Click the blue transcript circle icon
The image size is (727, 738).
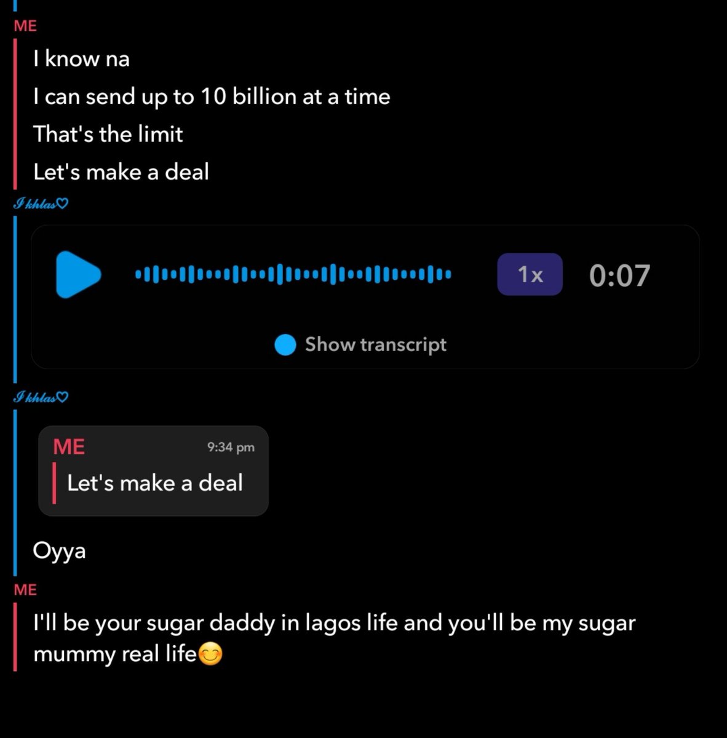point(285,345)
